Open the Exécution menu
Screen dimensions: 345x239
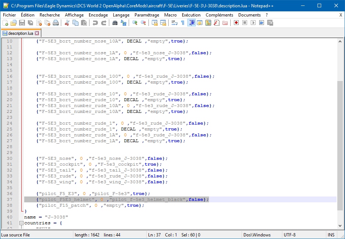pos(191,15)
